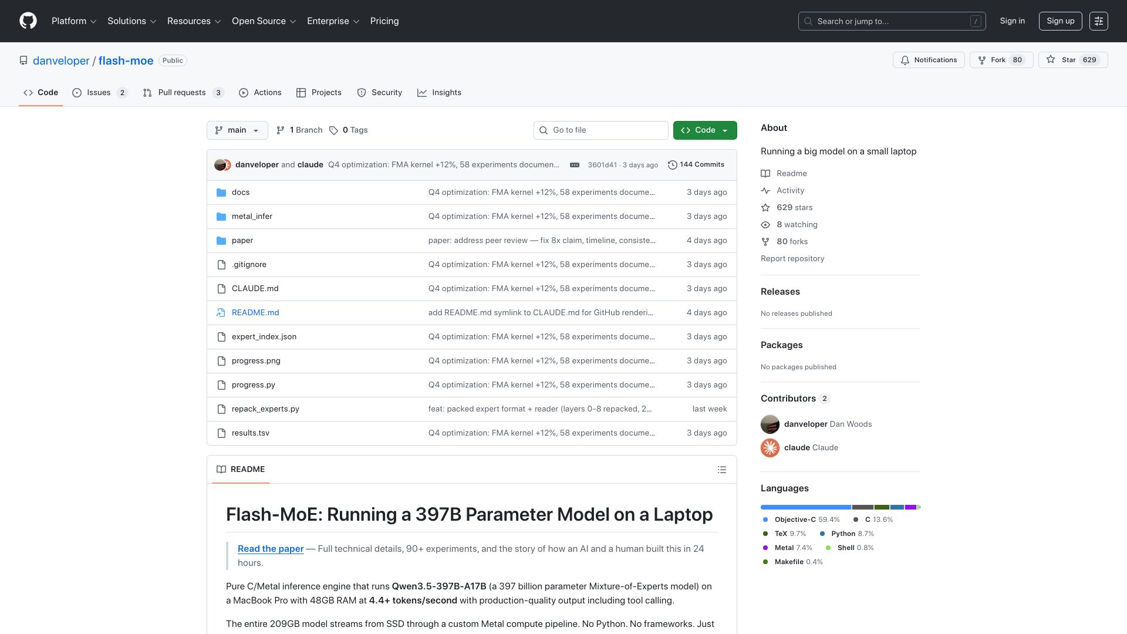The image size is (1127, 634).
Task: Open the Projects tab
Action: (x=319, y=93)
